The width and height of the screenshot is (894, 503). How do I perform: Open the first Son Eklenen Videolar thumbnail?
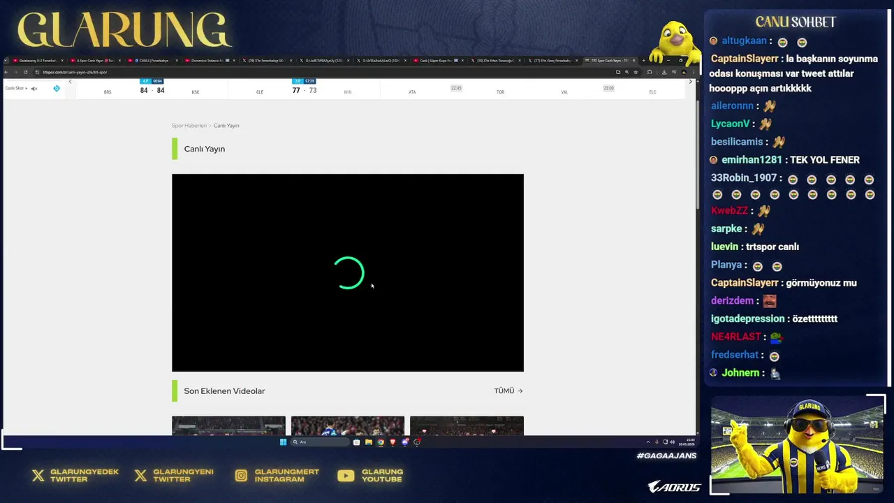228,425
